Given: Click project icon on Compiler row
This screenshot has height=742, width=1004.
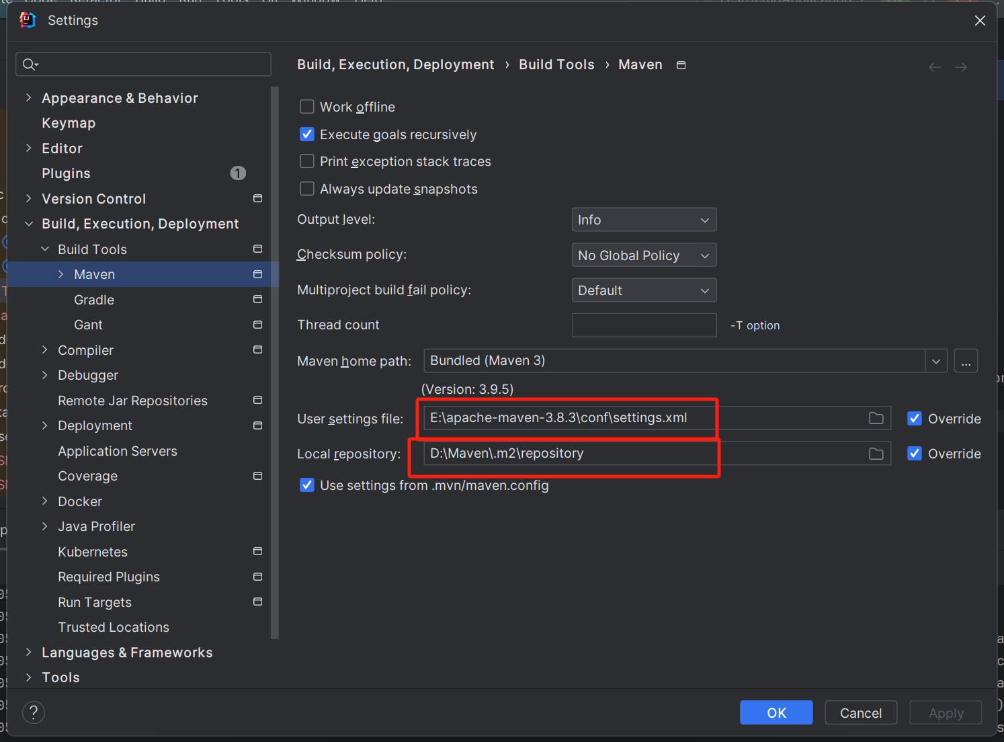Looking at the screenshot, I should [257, 349].
